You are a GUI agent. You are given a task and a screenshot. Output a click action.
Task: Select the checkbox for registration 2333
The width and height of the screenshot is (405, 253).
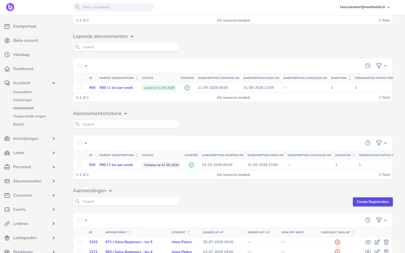[x=80, y=242]
